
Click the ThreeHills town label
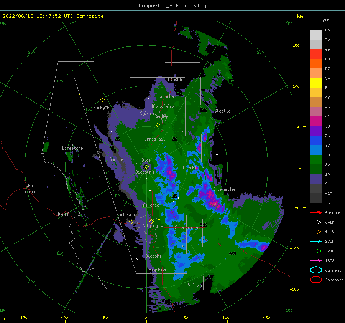pyautogui.click(x=192, y=168)
